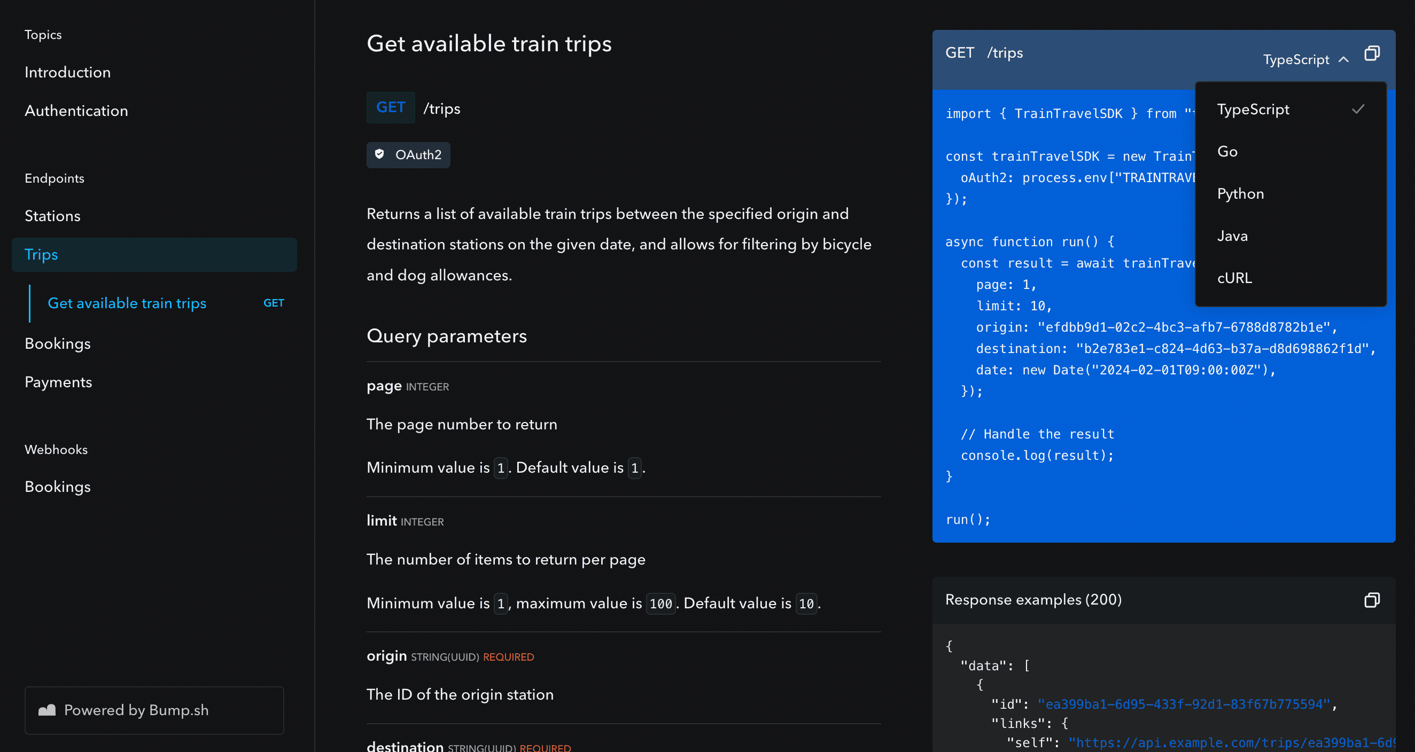Collapse the TypeScript language selector
Screen dimensions: 1415x752
click(1303, 59)
